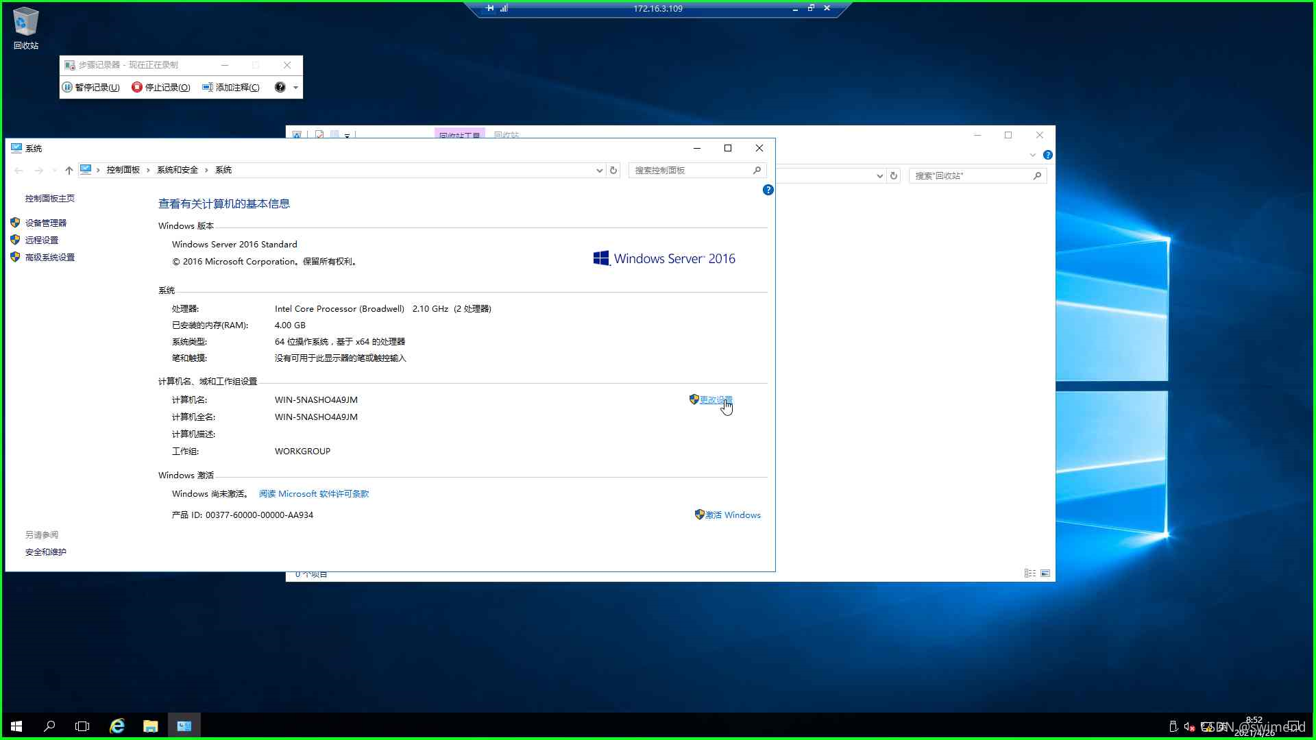
Task: Pin the remote session connection bar
Action: [x=489, y=8]
